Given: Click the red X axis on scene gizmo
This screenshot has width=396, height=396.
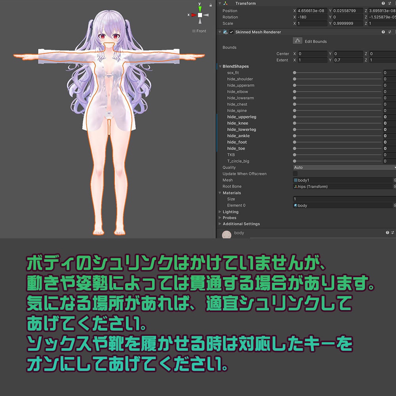Looking at the screenshot, I should [x=194, y=15].
